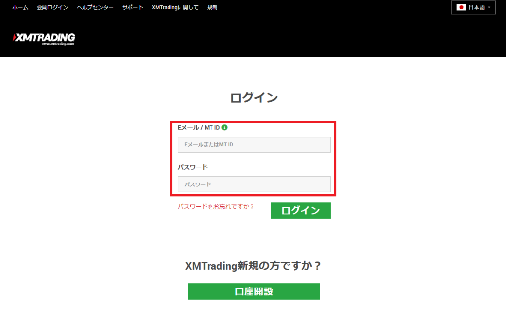Viewport: 506px width, 323px height.
Task: Click the パスワード input field
Action: 254,184
